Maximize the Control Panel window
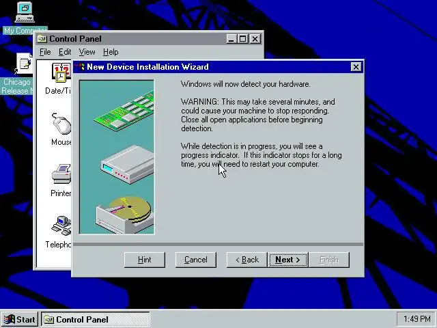Screen dimensions: 437x328 point(242,39)
